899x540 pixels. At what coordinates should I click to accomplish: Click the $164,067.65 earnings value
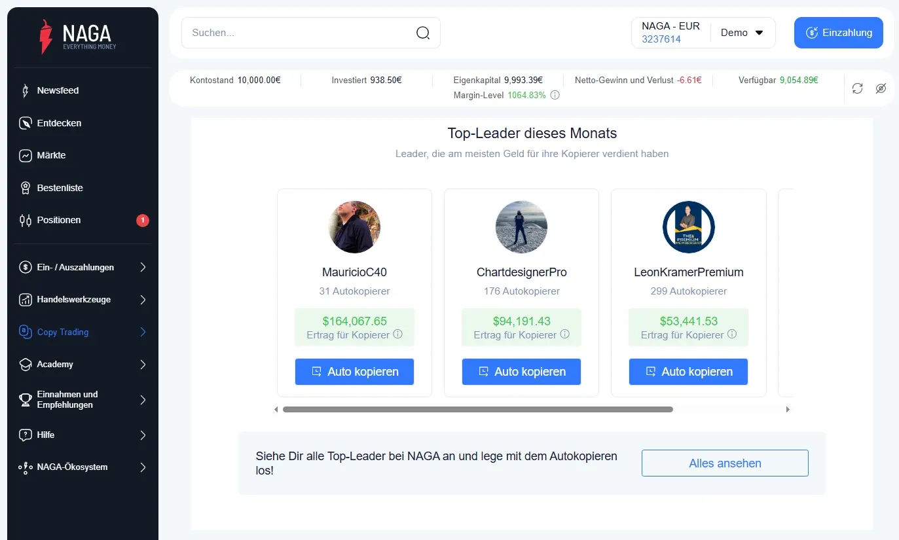[x=354, y=321]
